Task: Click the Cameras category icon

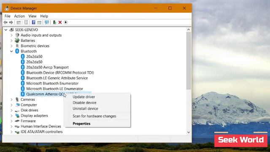Action: [17, 99]
